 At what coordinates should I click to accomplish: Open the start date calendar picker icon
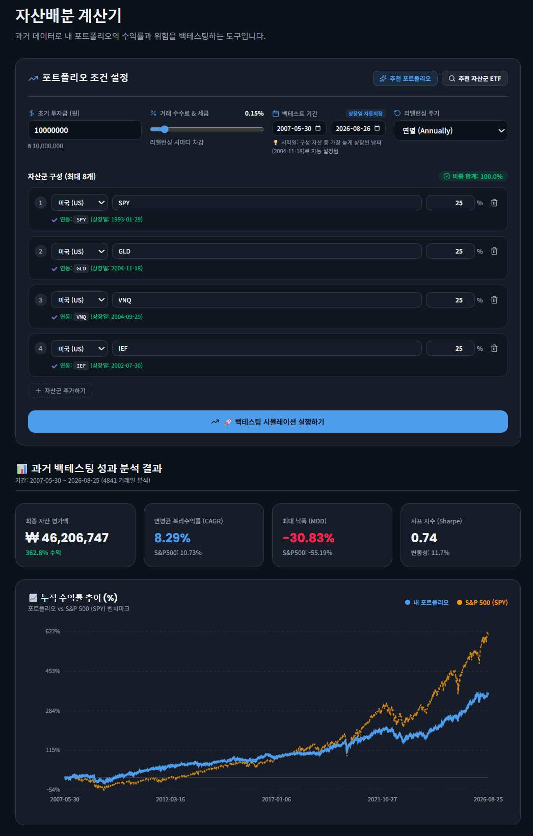318,128
